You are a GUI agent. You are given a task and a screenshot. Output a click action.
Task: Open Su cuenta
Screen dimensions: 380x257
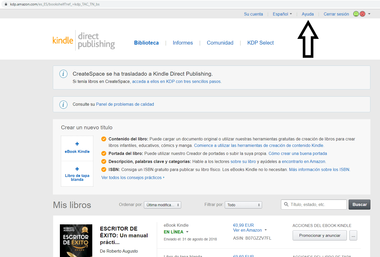(x=253, y=14)
